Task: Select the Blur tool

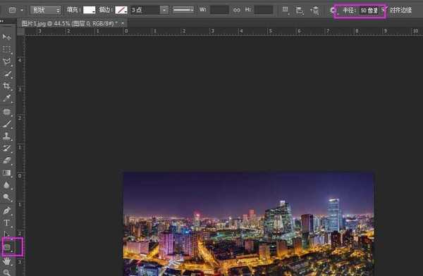Action: (x=7, y=185)
